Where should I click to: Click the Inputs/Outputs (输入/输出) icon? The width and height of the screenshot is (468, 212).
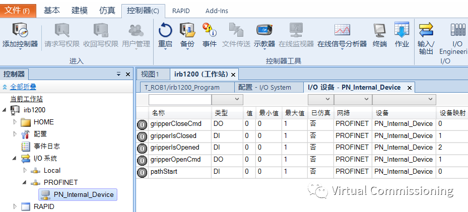pyautogui.click(x=426, y=30)
